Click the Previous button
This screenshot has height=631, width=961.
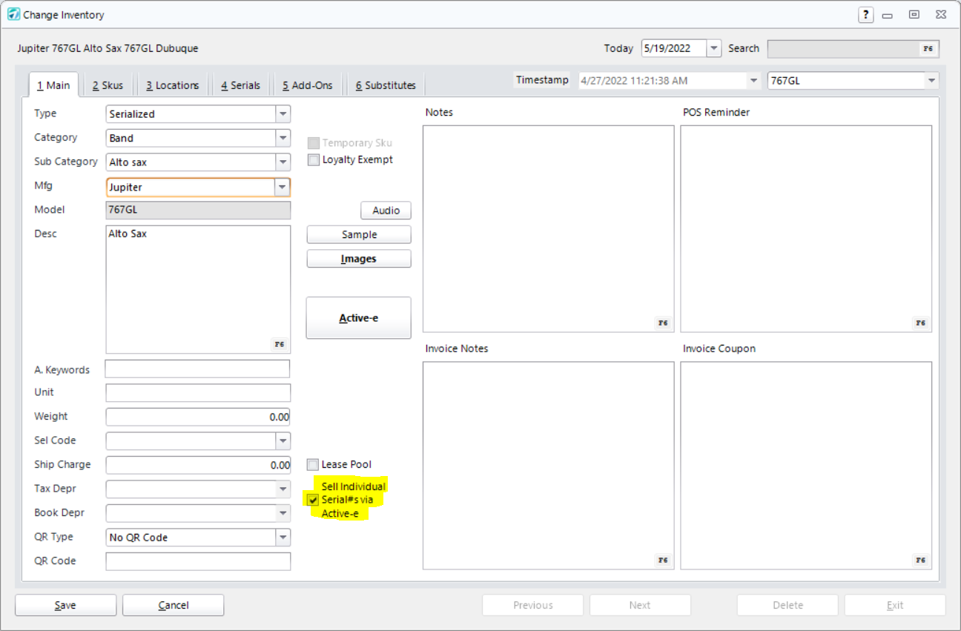pos(533,605)
